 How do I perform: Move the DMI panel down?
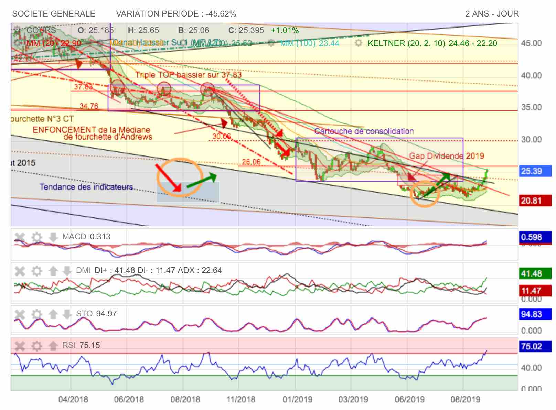pos(67,271)
